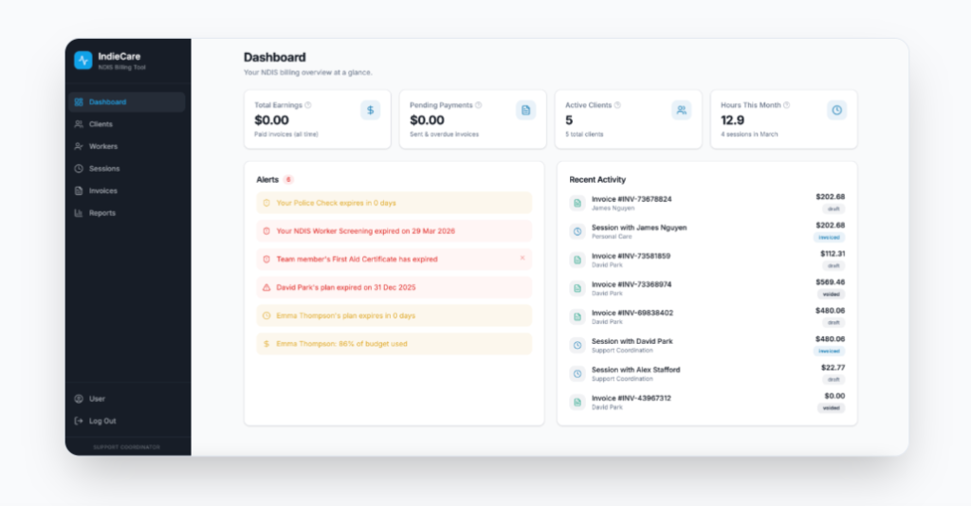Go to the Workers page
This screenshot has height=506, width=971.
[127, 147]
